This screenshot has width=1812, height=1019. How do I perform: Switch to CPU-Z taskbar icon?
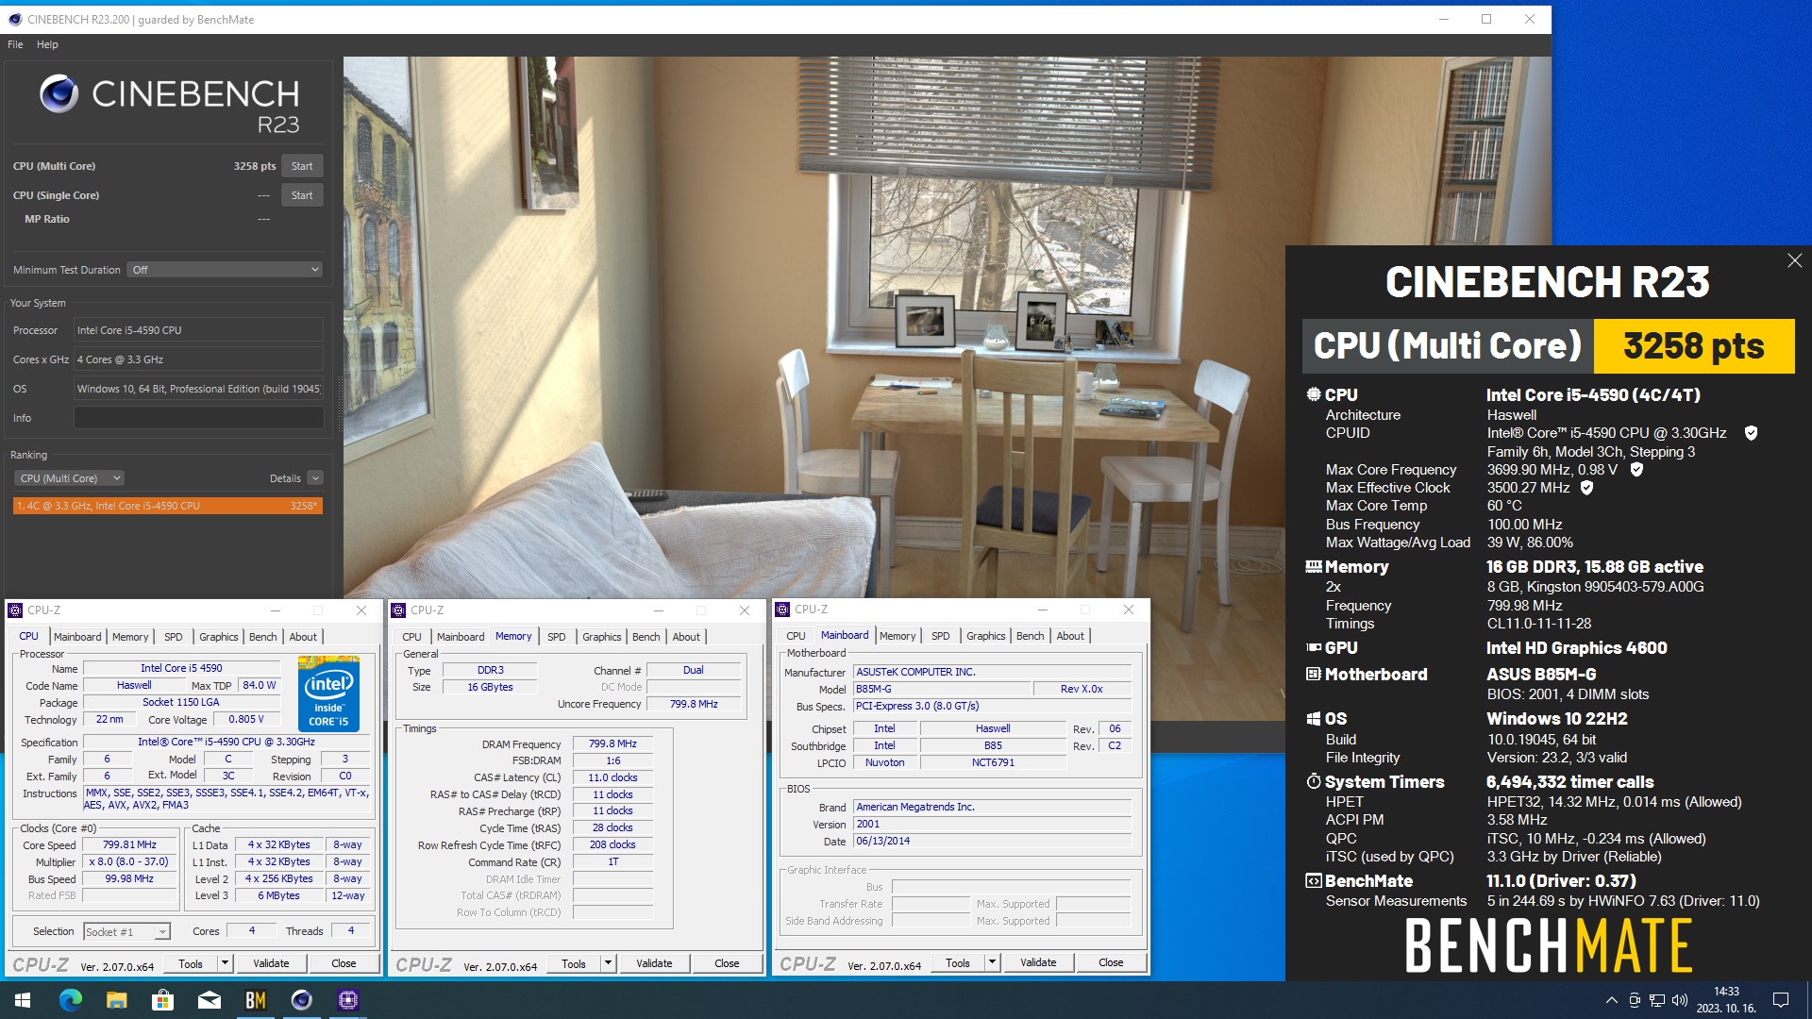347,1000
